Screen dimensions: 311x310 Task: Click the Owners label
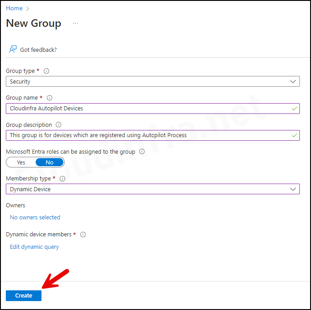point(16,205)
